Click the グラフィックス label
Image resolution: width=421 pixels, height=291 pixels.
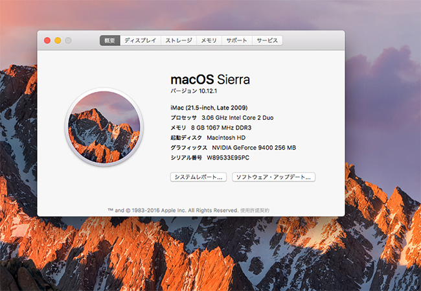188,148
